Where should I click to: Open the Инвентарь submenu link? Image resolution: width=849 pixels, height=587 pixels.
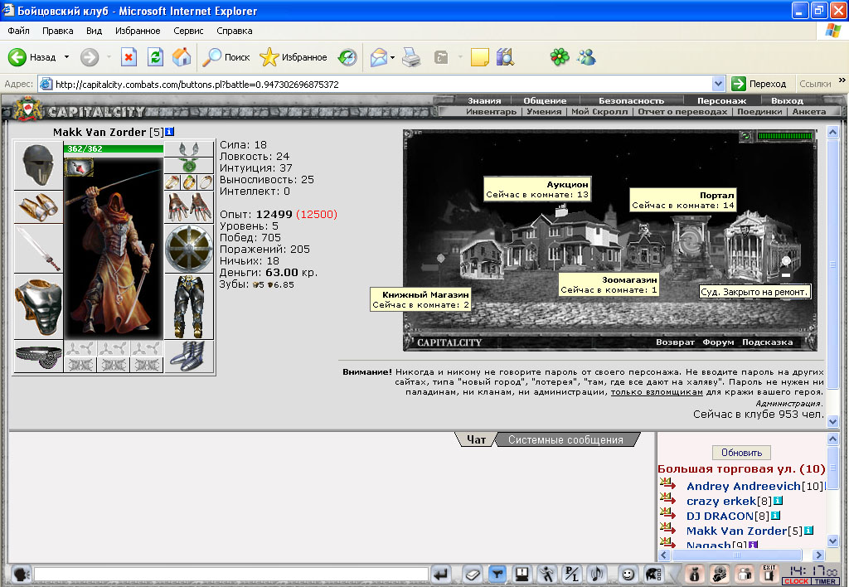[x=491, y=112]
